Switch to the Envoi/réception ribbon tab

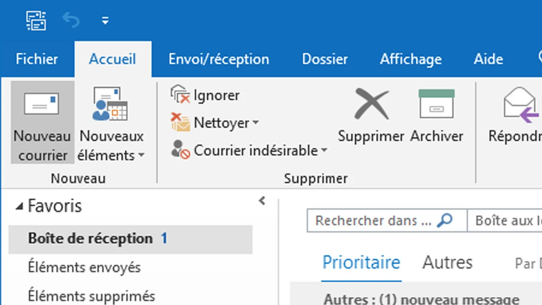(219, 59)
